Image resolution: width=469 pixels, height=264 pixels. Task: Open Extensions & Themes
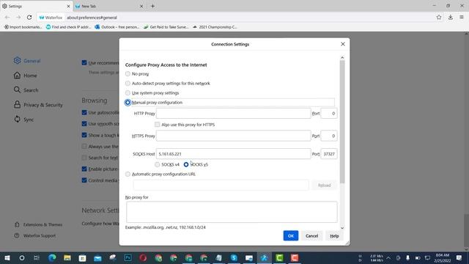click(x=38, y=224)
